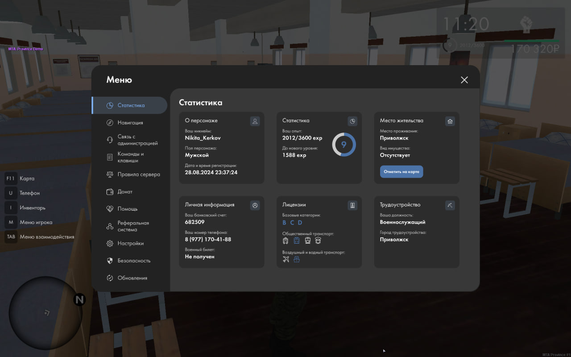This screenshot has height=357, width=571.
Task: Switch to the Донат section
Action: coord(125,192)
